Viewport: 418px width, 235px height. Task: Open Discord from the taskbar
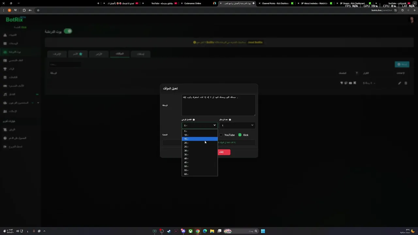pyautogui.click(x=183, y=231)
